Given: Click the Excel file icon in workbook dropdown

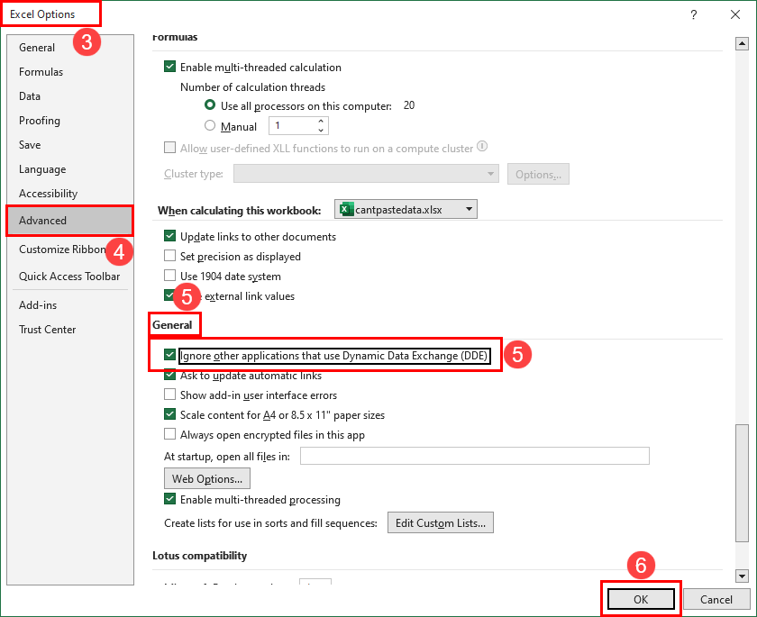Looking at the screenshot, I should pyautogui.click(x=346, y=209).
